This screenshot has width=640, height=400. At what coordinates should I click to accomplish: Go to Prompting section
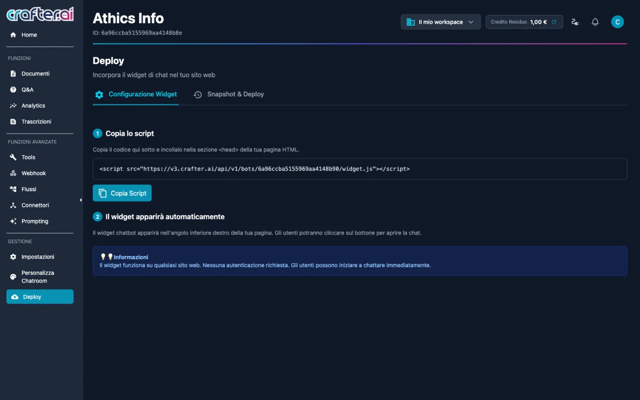[x=40, y=221]
